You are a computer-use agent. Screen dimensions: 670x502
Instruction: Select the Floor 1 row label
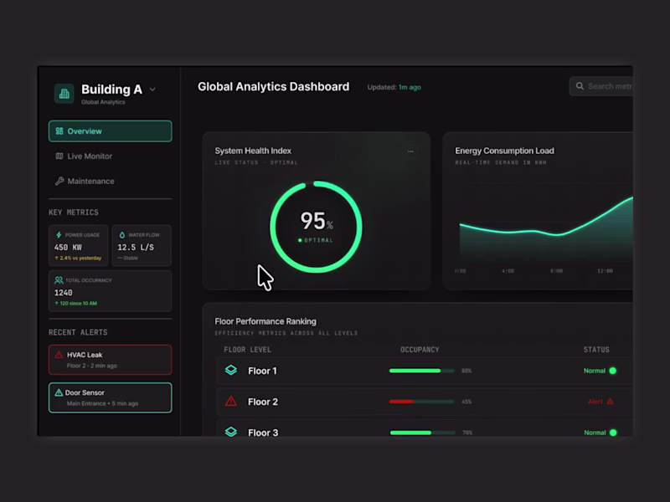point(262,371)
